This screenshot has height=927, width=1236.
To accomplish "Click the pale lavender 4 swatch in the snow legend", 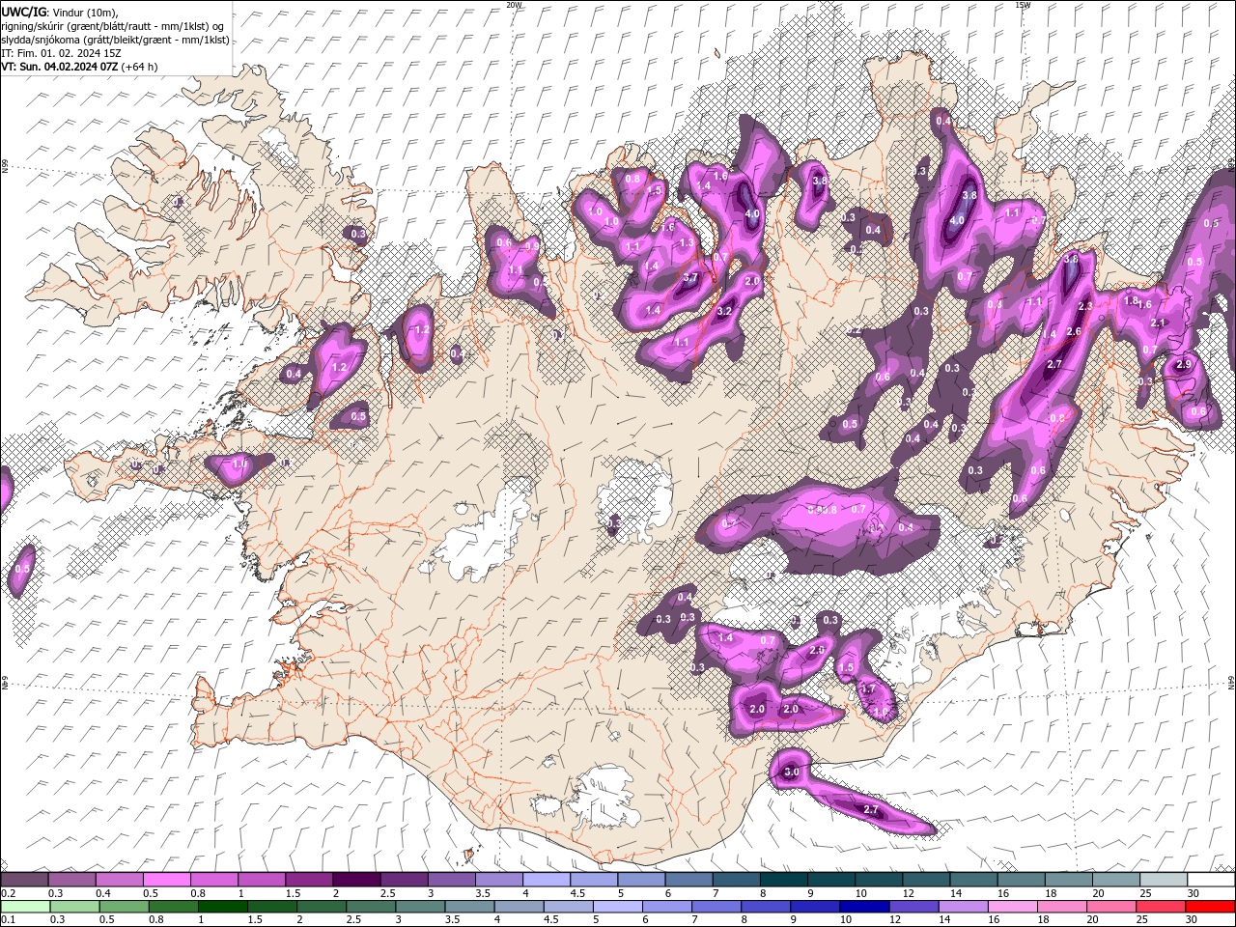I will (546, 879).
